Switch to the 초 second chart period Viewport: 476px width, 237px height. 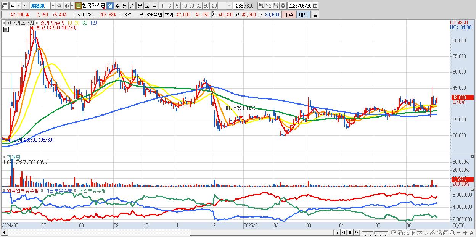[x=147, y=6]
